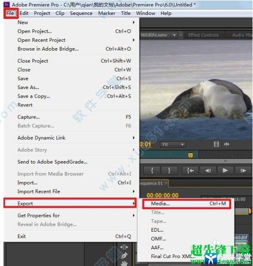Choose Save a Copy

76,96
